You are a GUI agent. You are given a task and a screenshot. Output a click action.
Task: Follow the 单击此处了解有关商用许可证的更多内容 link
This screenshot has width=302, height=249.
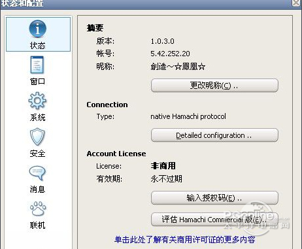tap(185, 240)
